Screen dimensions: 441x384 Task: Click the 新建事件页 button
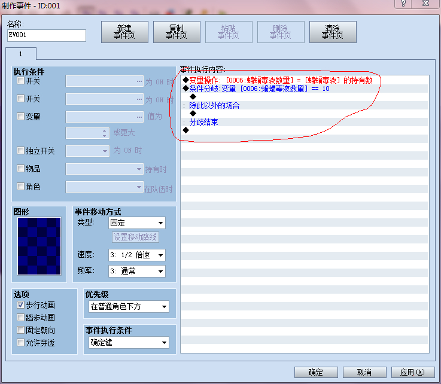124,32
